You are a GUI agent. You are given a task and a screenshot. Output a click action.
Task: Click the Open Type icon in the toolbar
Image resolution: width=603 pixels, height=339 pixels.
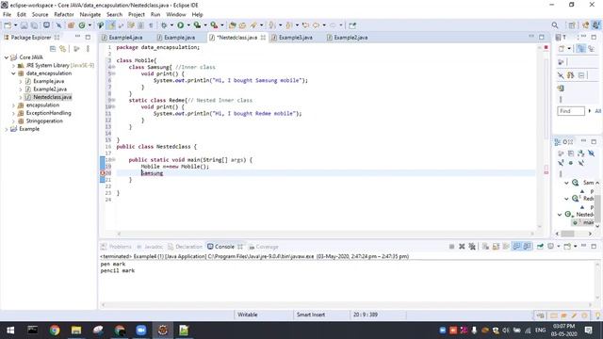point(233,25)
